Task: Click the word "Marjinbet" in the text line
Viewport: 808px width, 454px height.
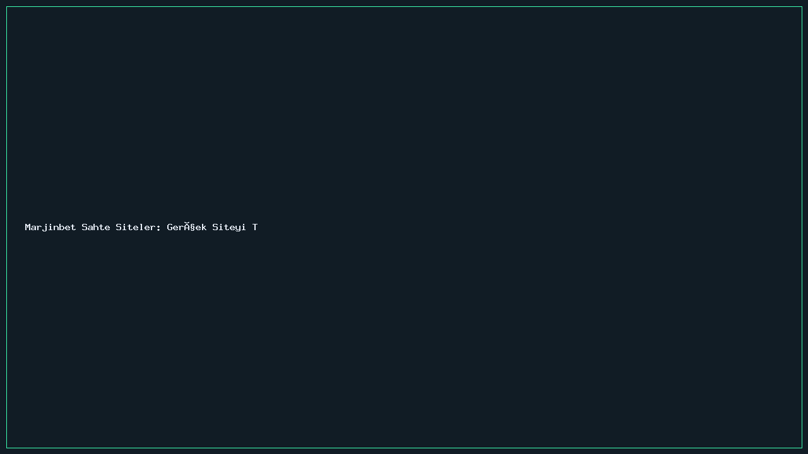Action: (x=50, y=227)
